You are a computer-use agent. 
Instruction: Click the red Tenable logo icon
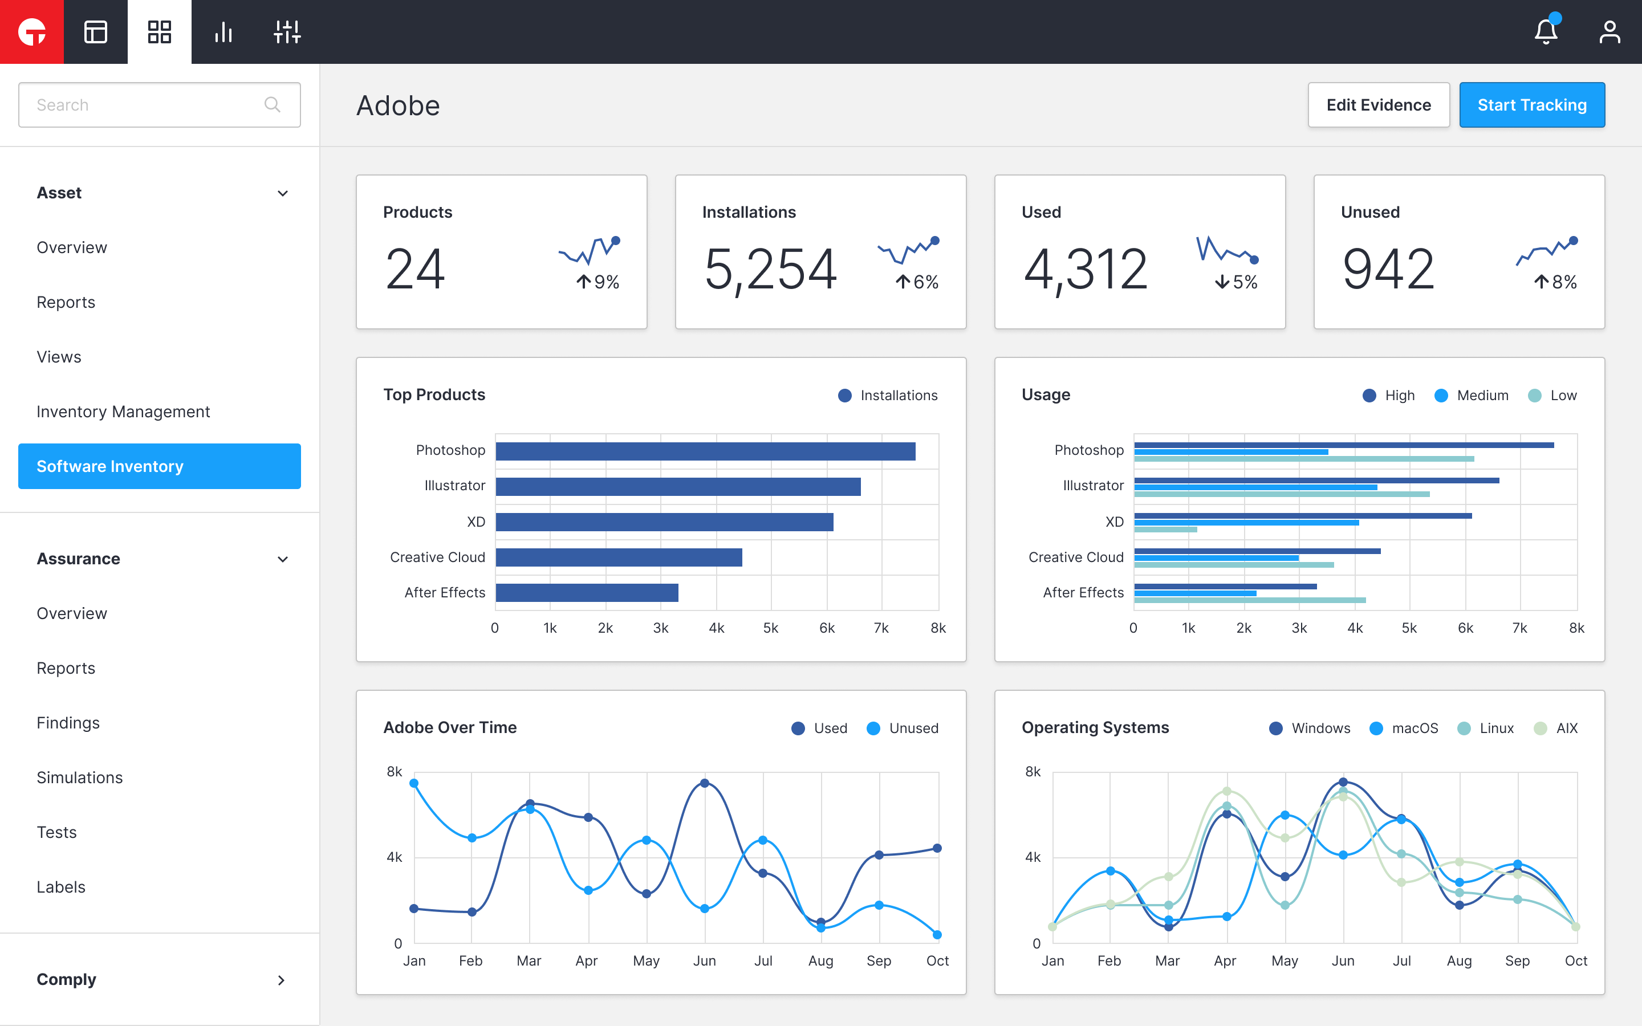pyautogui.click(x=32, y=32)
